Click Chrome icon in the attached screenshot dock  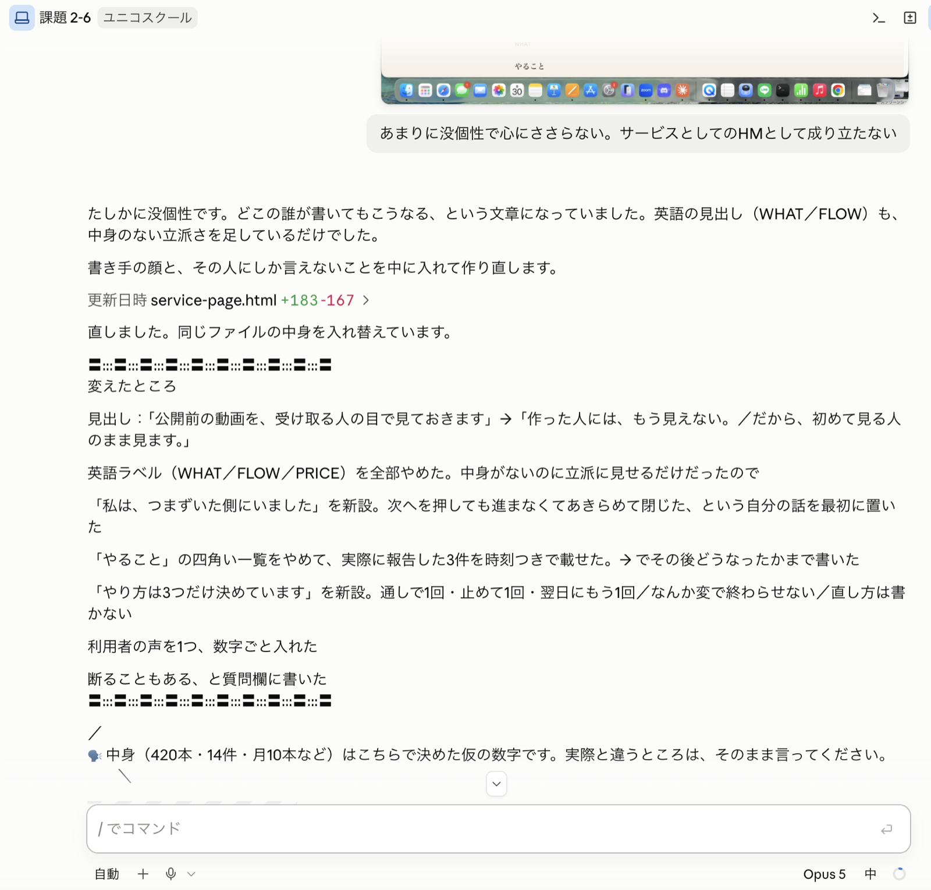(838, 90)
